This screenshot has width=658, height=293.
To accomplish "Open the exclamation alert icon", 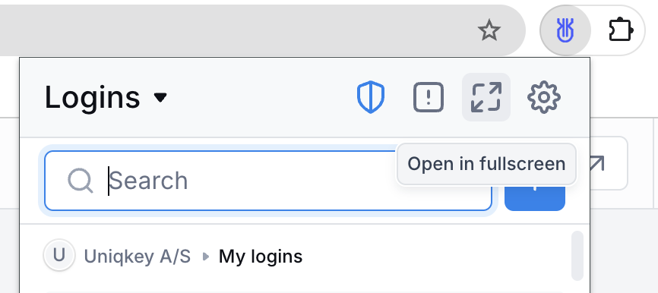I will tap(428, 97).
